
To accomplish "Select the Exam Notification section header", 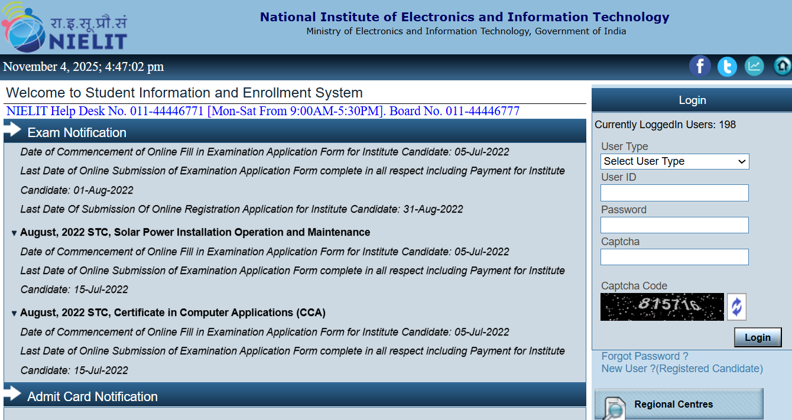I will pyautogui.click(x=77, y=132).
